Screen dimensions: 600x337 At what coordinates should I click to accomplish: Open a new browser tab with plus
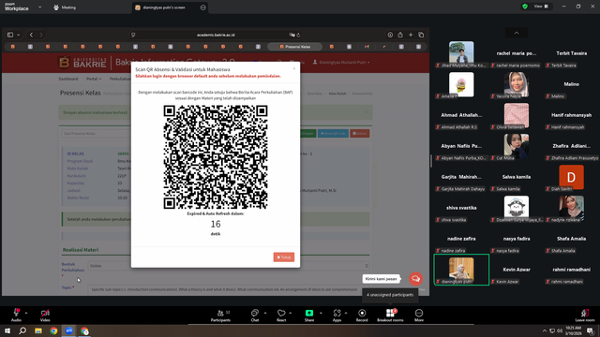411,35
